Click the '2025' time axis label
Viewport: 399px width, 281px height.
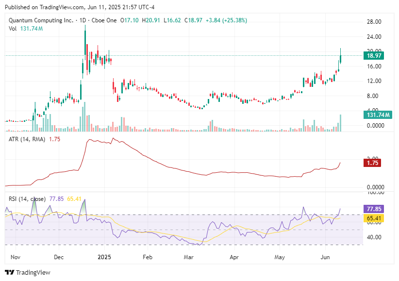[104, 257]
